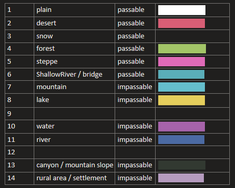Click the empty name cell in row 9
This screenshot has height=188, width=235.
coord(75,113)
